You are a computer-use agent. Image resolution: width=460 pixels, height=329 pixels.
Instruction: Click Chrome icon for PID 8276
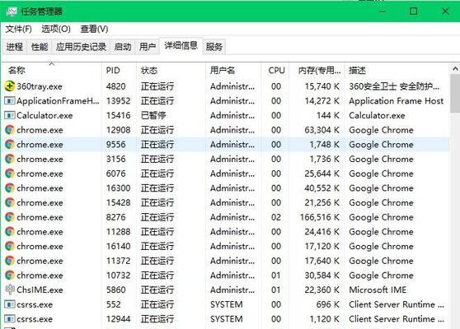(10, 217)
